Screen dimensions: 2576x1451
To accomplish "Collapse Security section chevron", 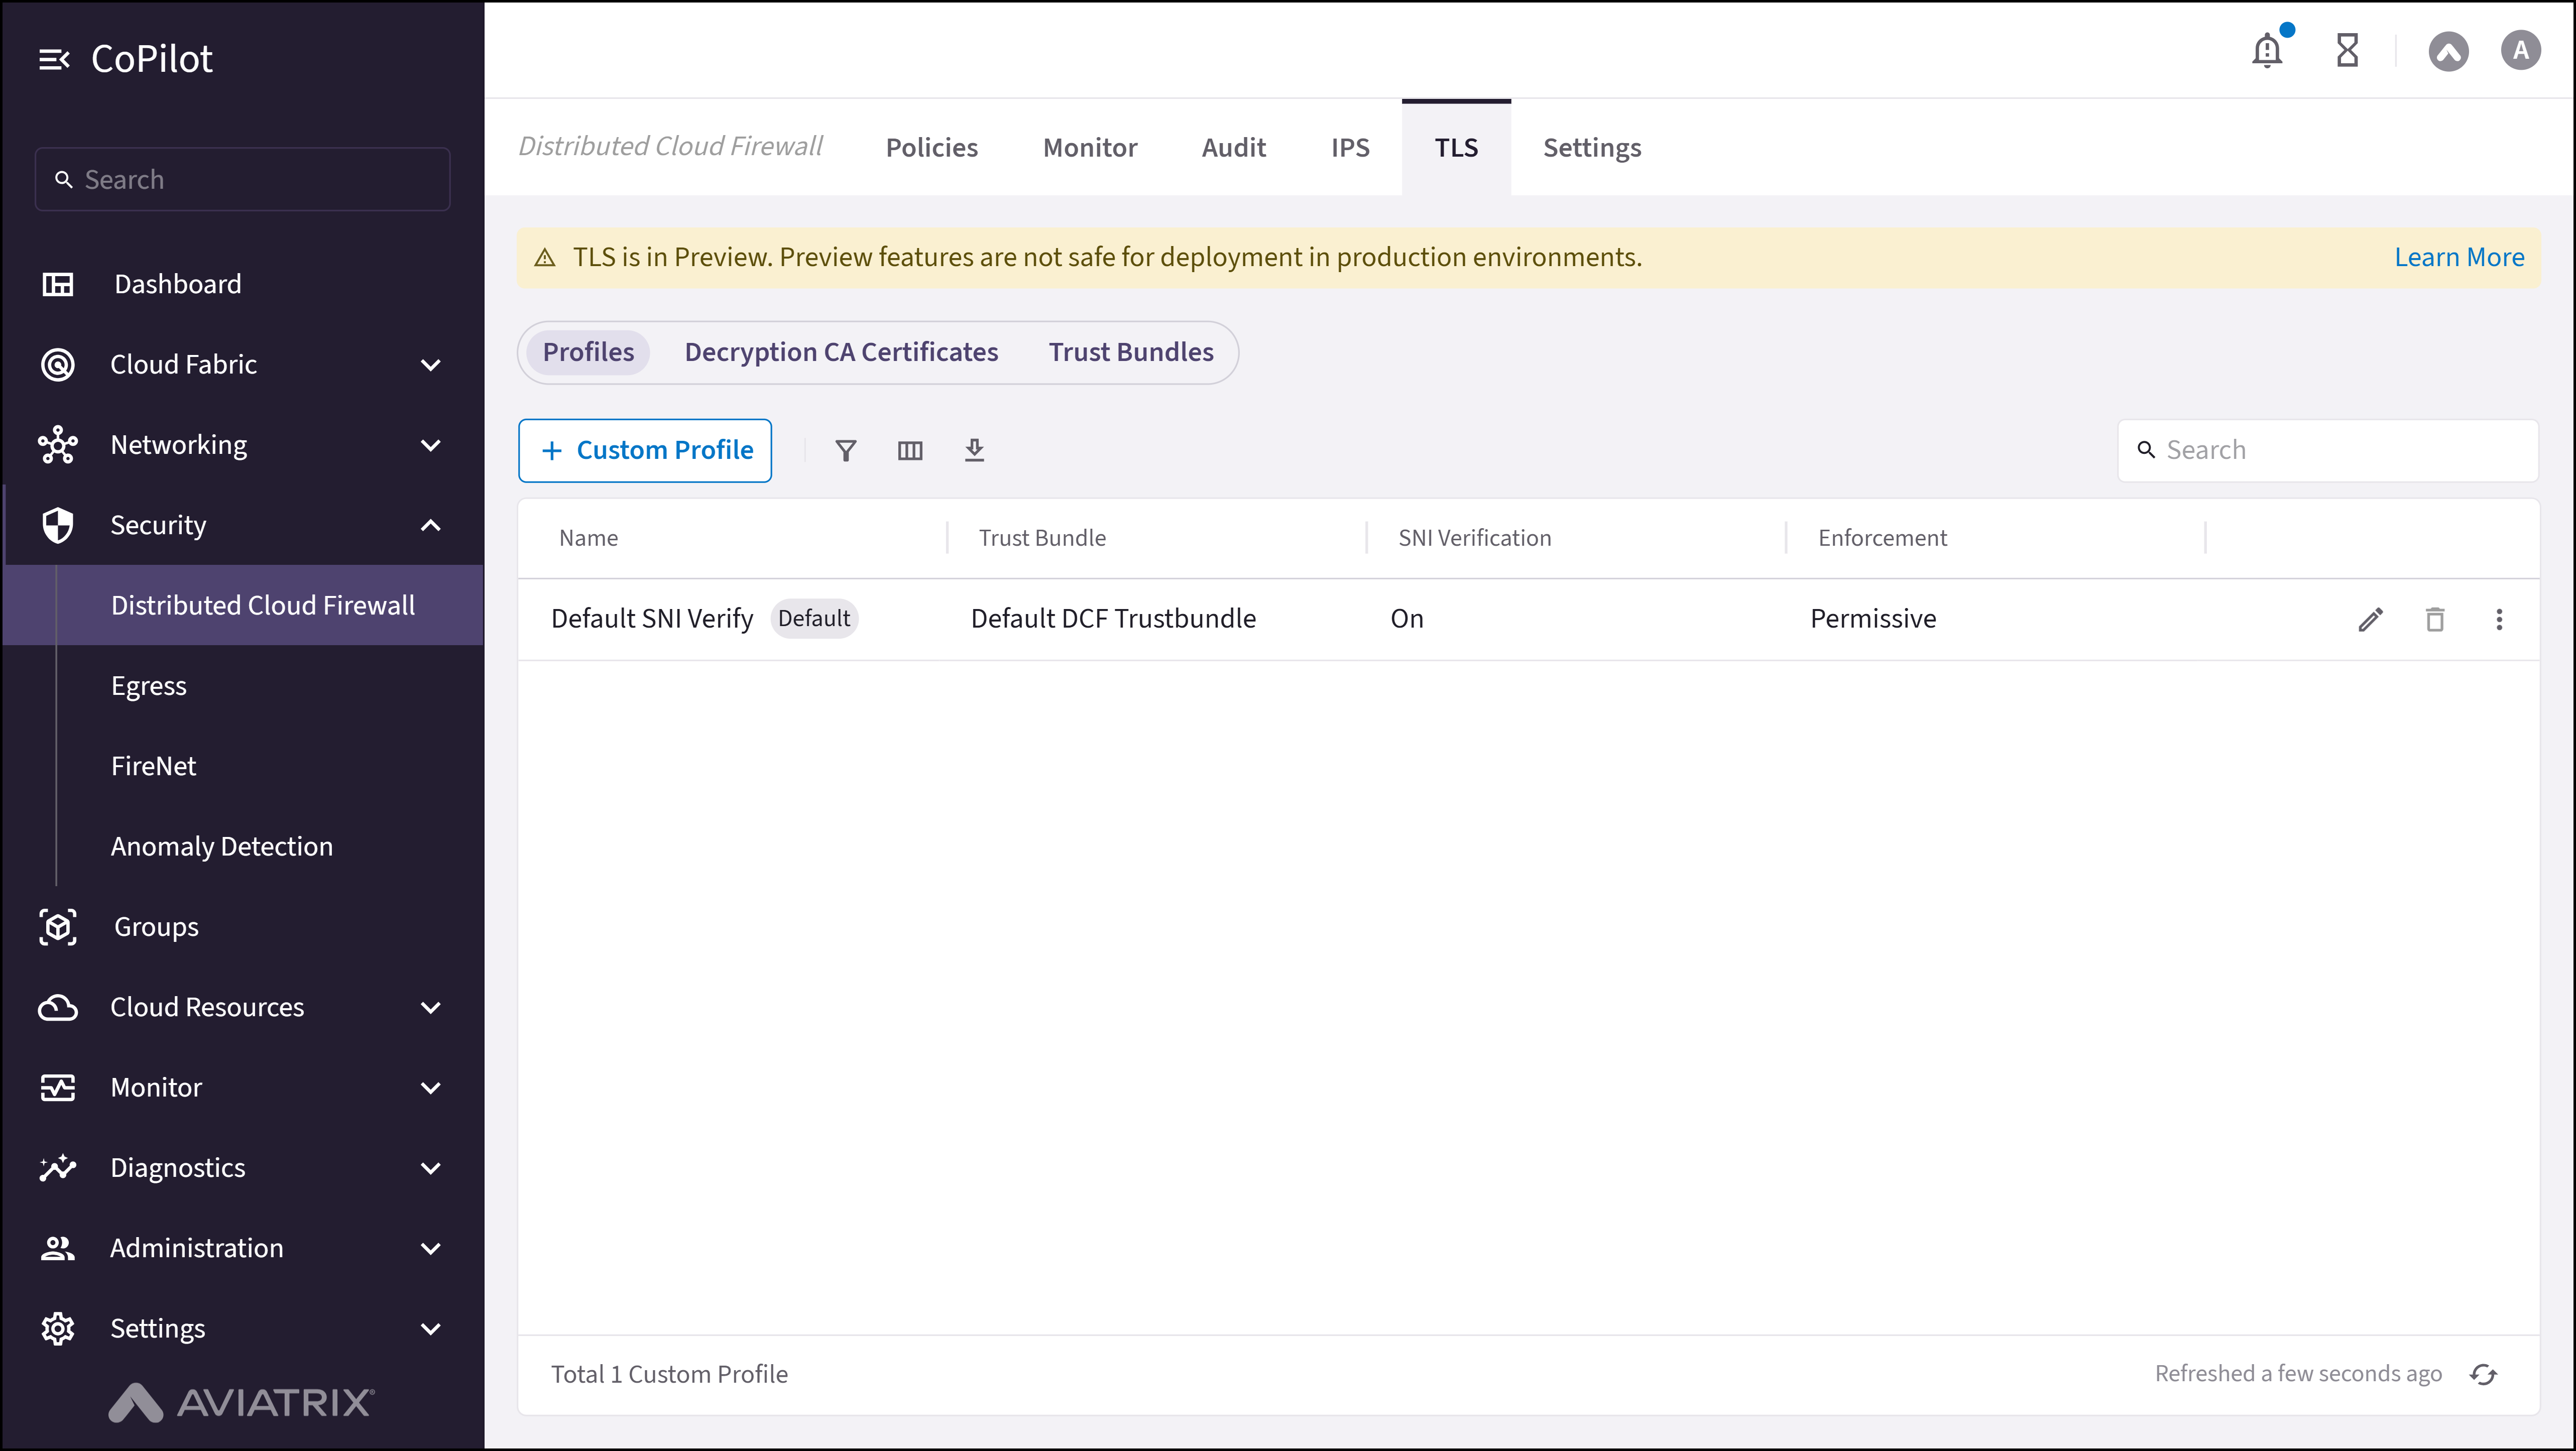I will 431,525.
